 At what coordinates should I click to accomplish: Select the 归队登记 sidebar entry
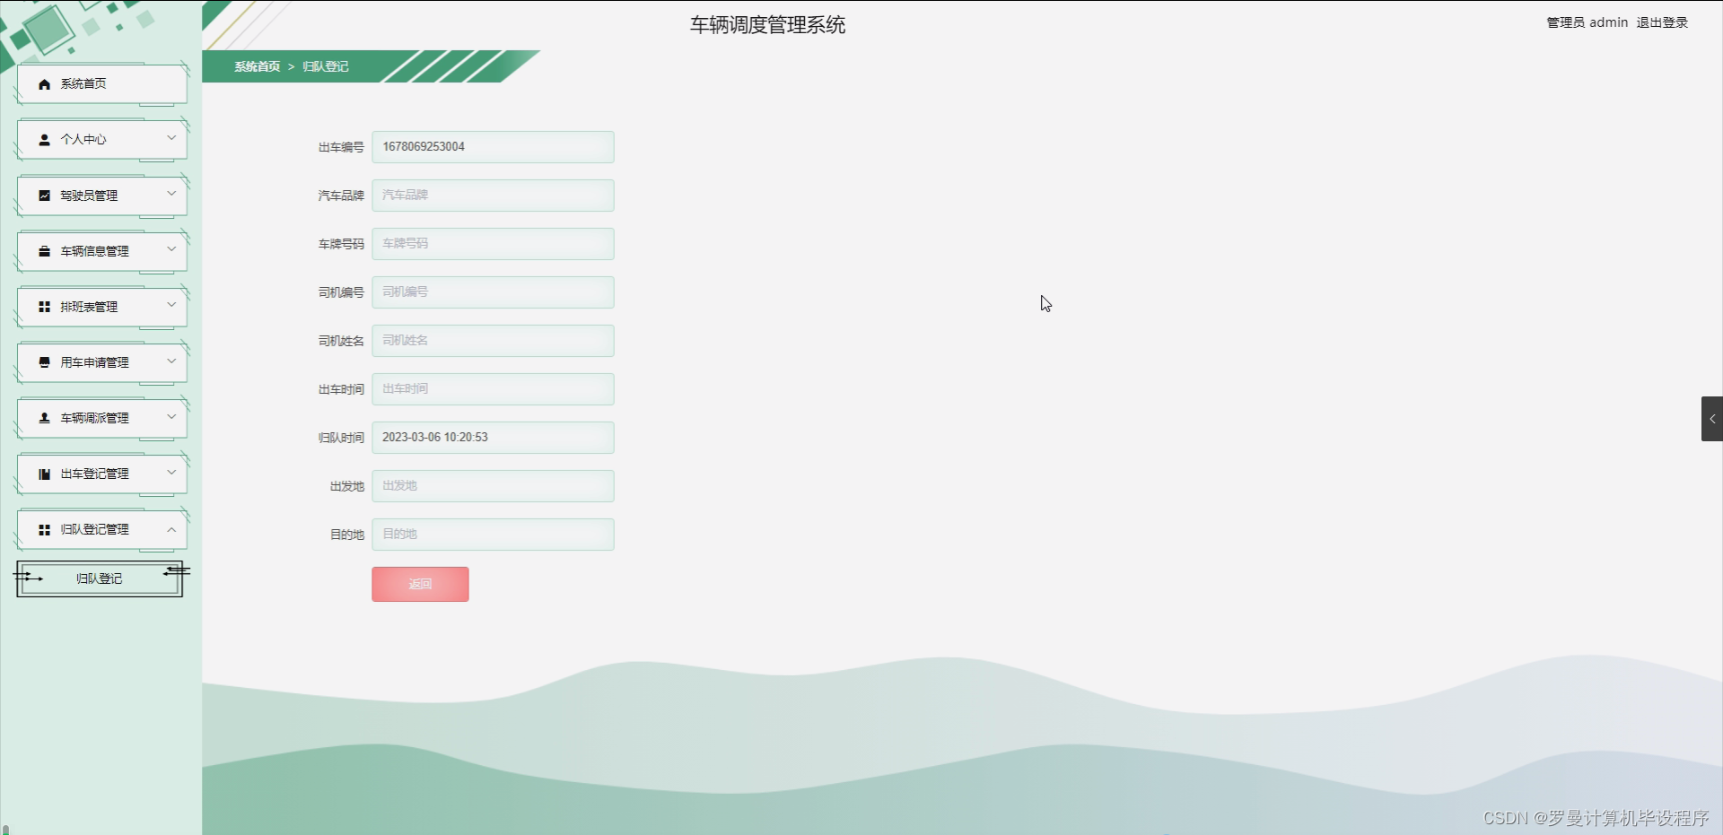pyautogui.click(x=99, y=578)
